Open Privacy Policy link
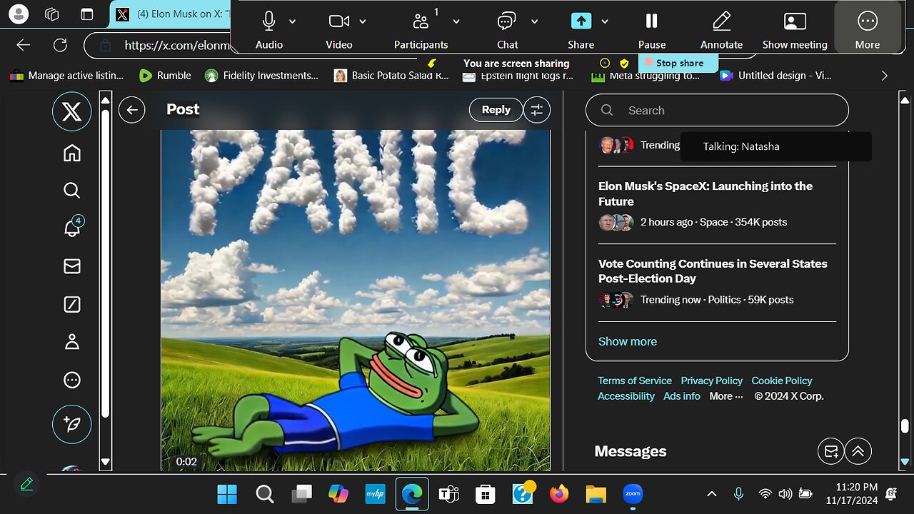 (711, 381)
